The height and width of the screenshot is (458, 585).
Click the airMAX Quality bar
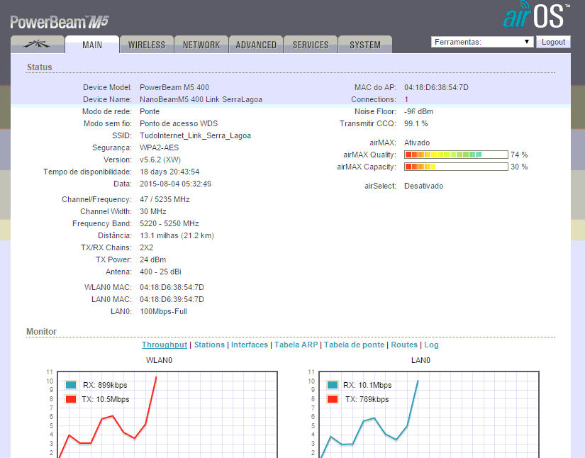click(456, 155)
